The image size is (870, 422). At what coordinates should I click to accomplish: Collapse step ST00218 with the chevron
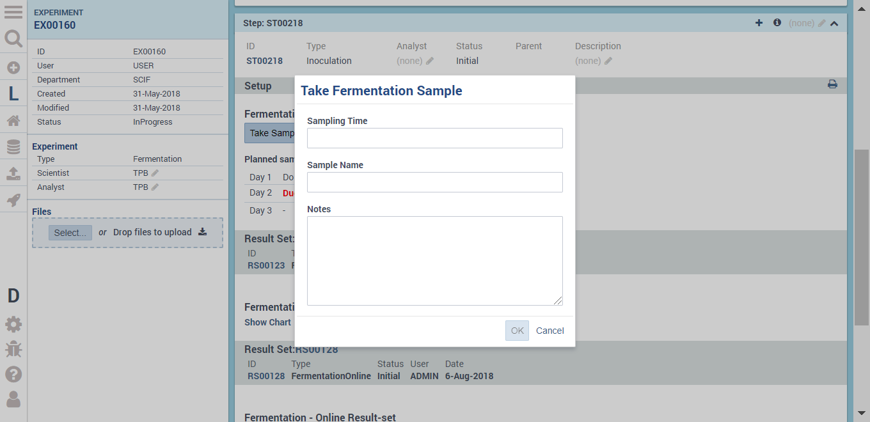pyautogui.click(x=834, y=23)
